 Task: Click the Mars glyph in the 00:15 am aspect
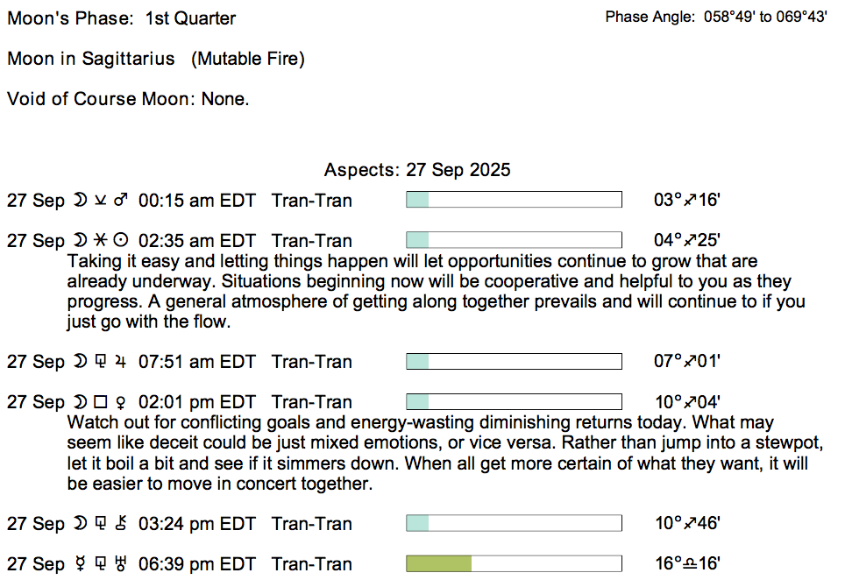[122, 201]
